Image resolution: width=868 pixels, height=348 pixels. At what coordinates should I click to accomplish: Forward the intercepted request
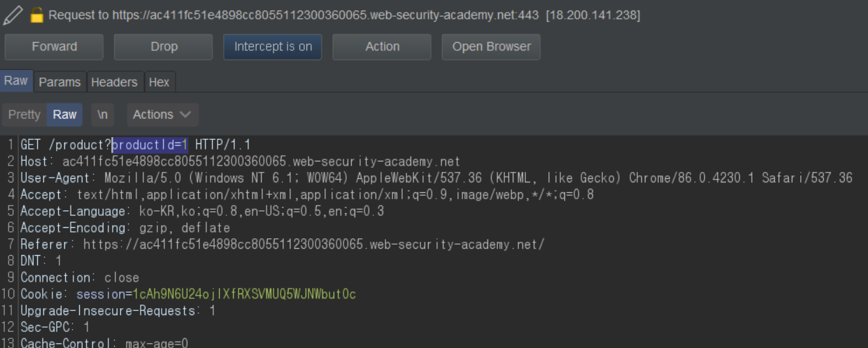54,47
